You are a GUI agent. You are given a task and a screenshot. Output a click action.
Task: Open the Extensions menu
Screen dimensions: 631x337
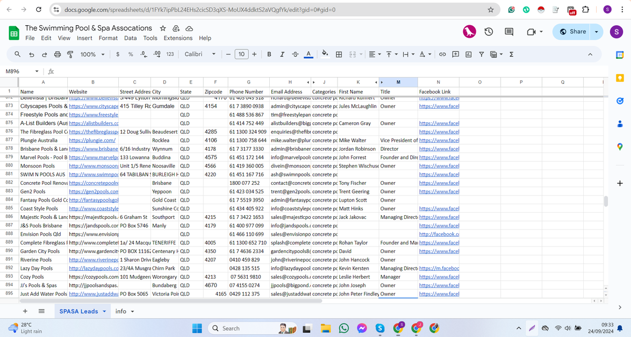tap(178, 38)
